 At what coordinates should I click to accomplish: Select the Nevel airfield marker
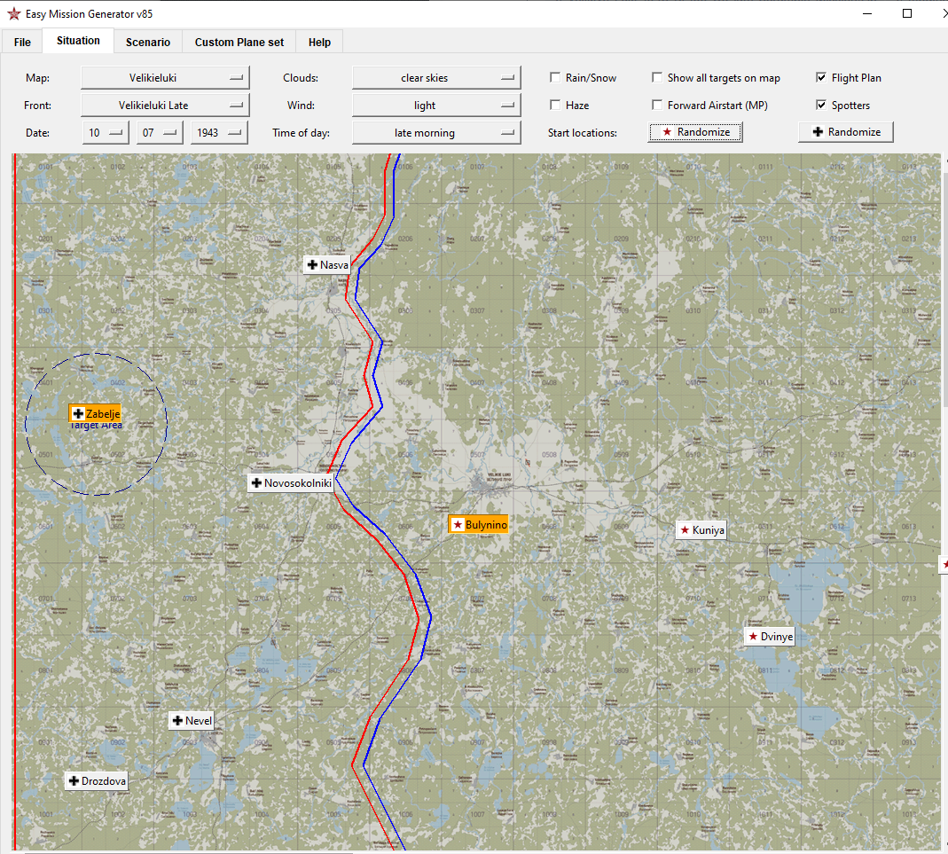[192, 720]
